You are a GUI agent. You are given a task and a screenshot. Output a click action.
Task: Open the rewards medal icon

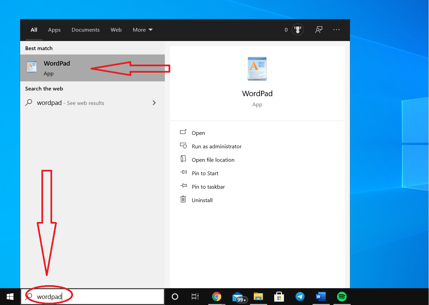pyautogui.click(x=297, y=30)
